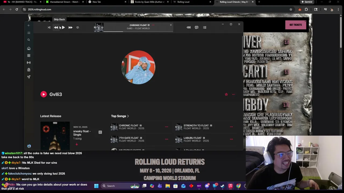
Task: Show the Playing Next queue
Action: pyautogui.click(x=205, y=27)
